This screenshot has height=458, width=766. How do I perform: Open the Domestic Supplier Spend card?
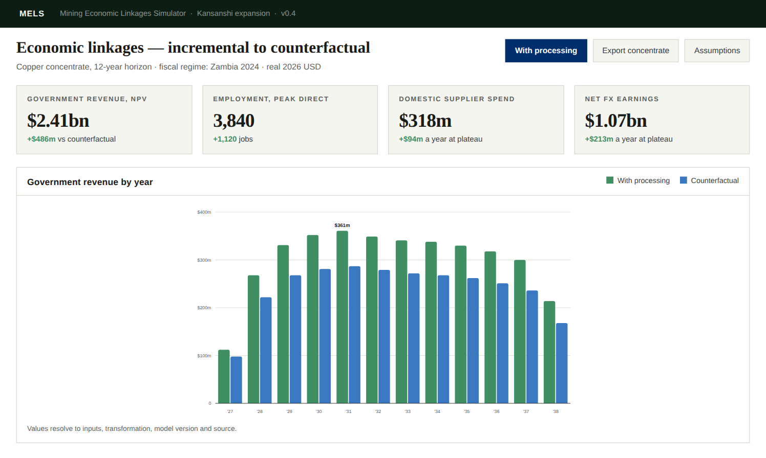click(x=476, y=120)
